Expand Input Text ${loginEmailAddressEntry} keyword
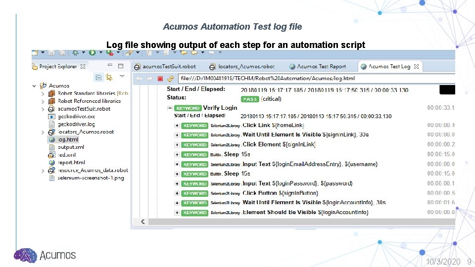 point(177,164)
